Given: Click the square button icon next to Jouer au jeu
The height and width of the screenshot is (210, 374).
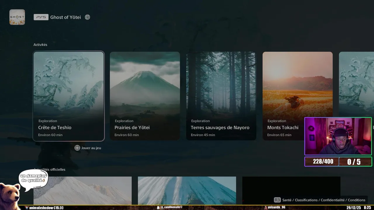Looking at the screenshot, I should 77,148.
